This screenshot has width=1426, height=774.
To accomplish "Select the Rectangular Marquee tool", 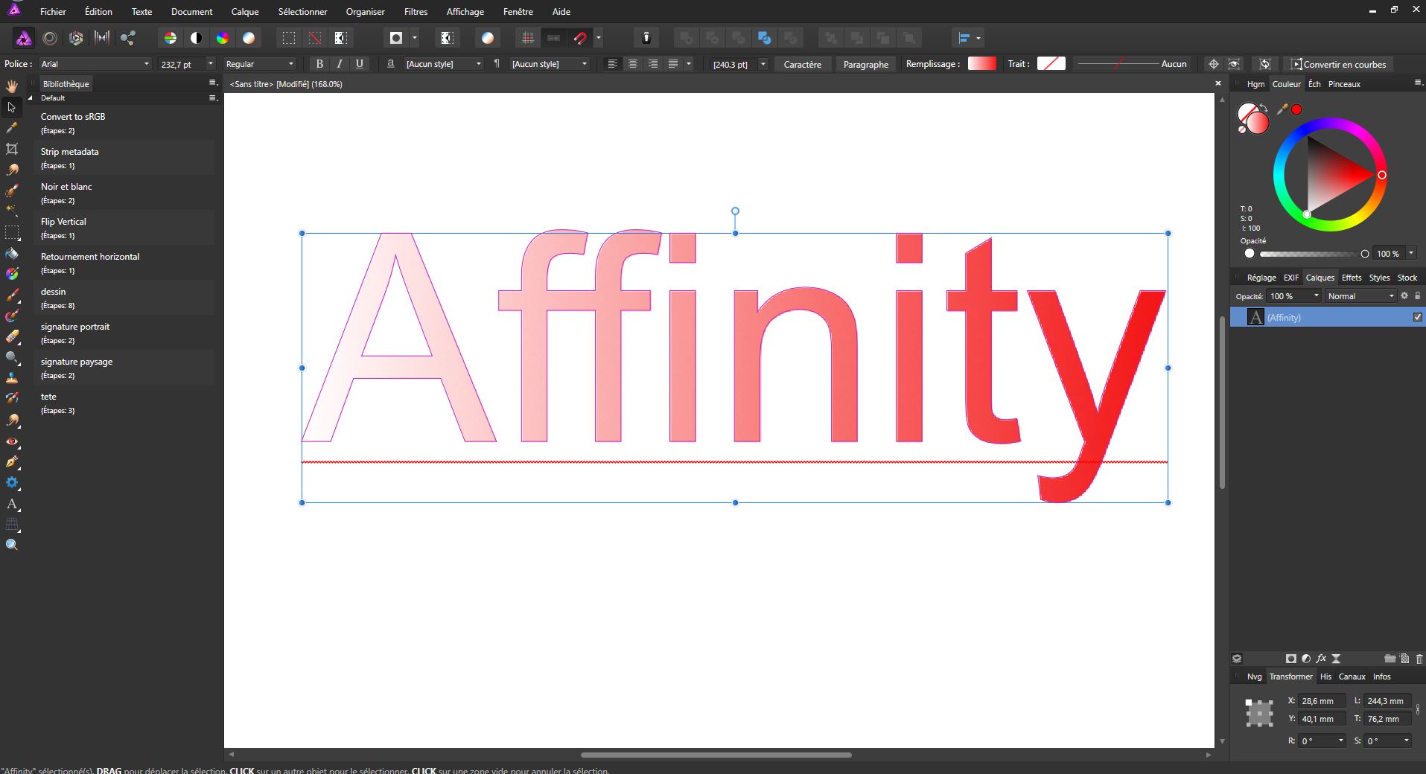I will (12, 232).
